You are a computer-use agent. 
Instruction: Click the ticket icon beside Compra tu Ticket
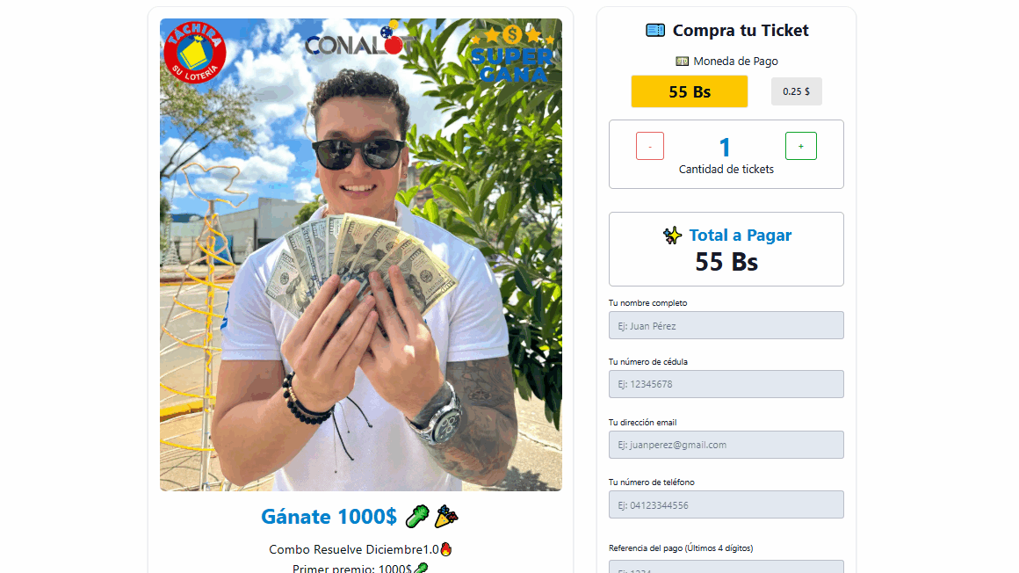[655, 30]
